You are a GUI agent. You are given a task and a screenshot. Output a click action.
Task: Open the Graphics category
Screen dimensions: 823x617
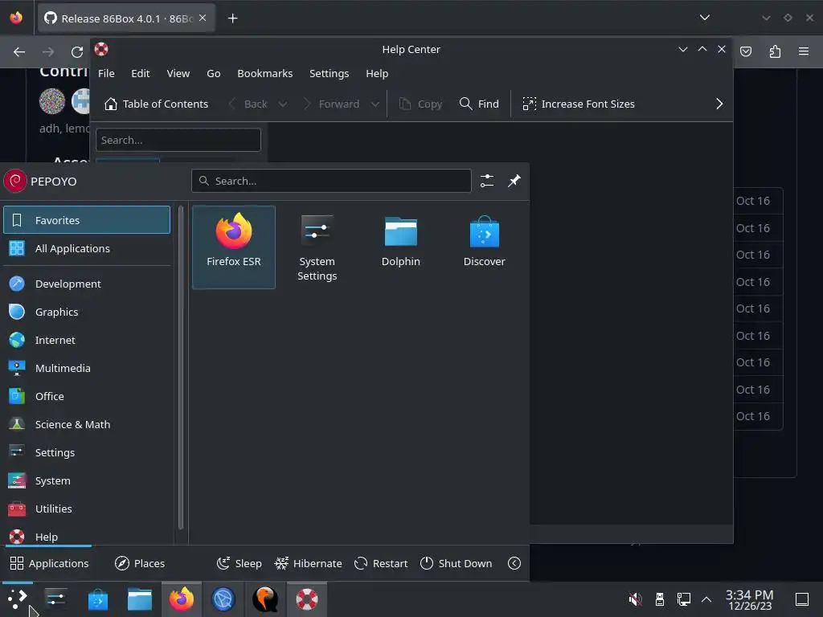(87, 312)
